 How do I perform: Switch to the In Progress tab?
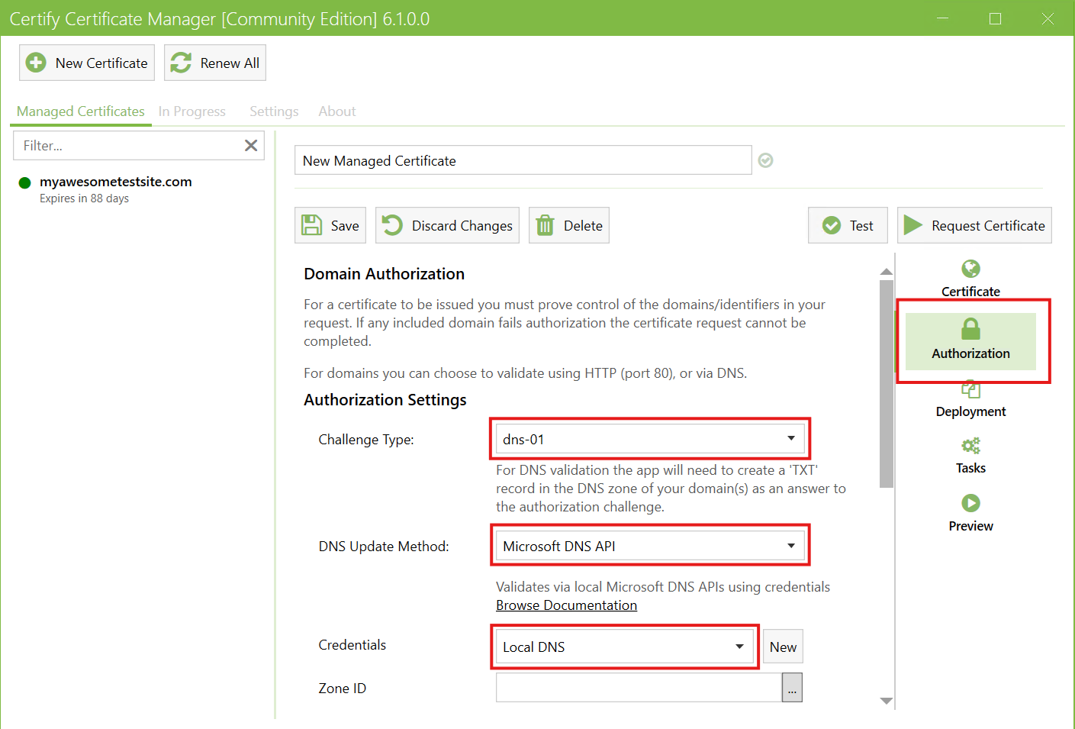[x=192, y=111]
